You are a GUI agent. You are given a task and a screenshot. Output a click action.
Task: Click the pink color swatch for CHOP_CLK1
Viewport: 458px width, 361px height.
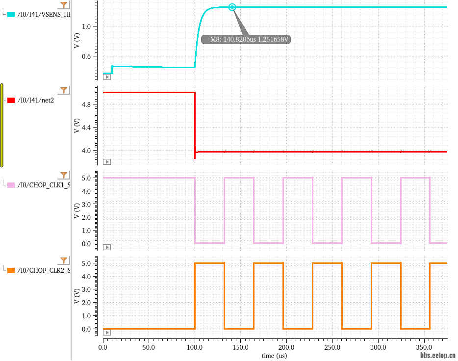[11, 185]
